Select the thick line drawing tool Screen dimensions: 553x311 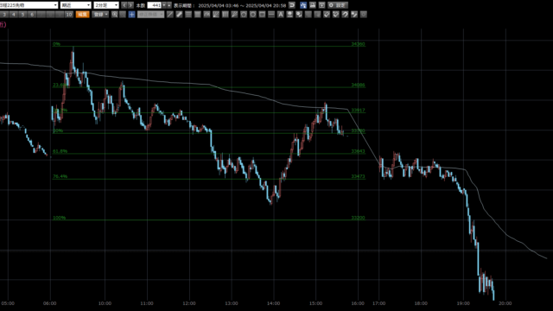(x=179, y=15)
